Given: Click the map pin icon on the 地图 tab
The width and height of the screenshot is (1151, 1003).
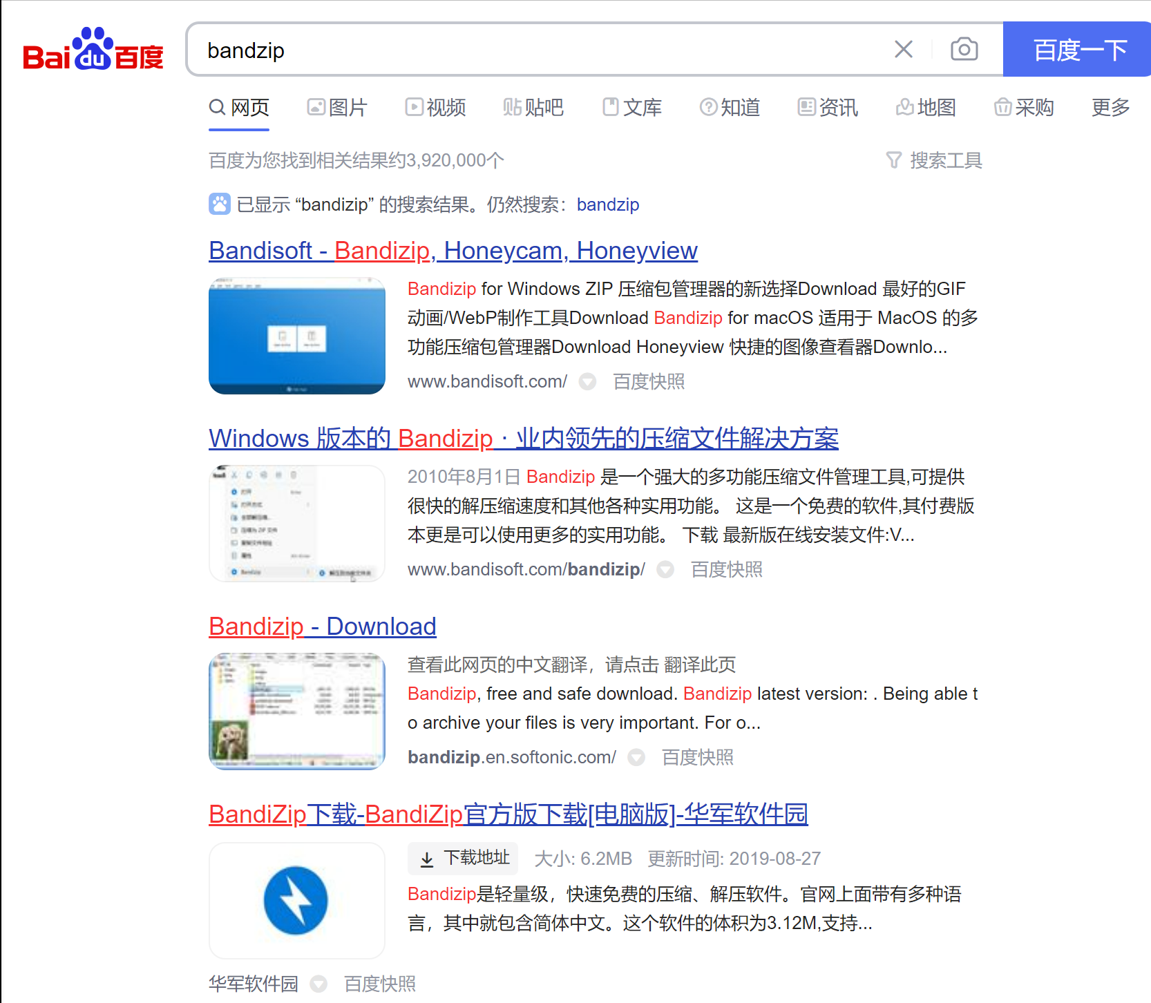Looking at the screenshot, I should [x=904, y=107].
